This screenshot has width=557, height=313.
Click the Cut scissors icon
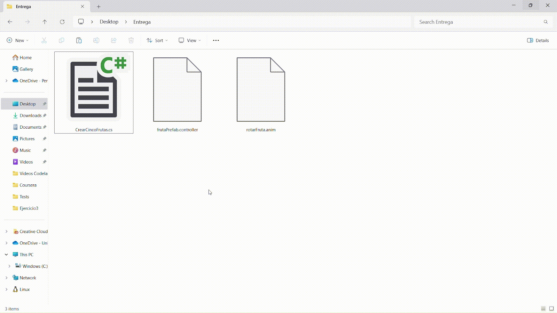[44, 40]
